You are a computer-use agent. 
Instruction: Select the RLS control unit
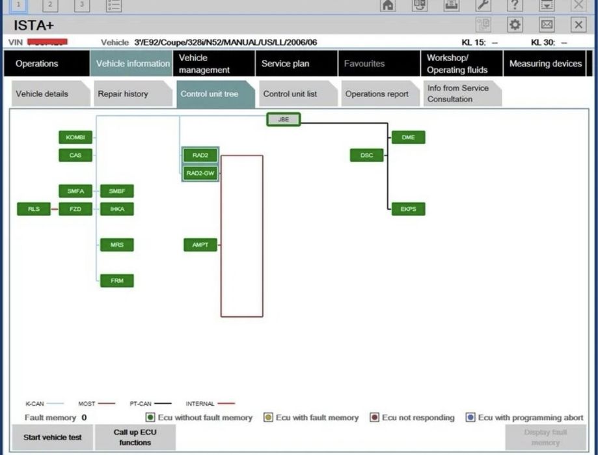click(34, 209)
